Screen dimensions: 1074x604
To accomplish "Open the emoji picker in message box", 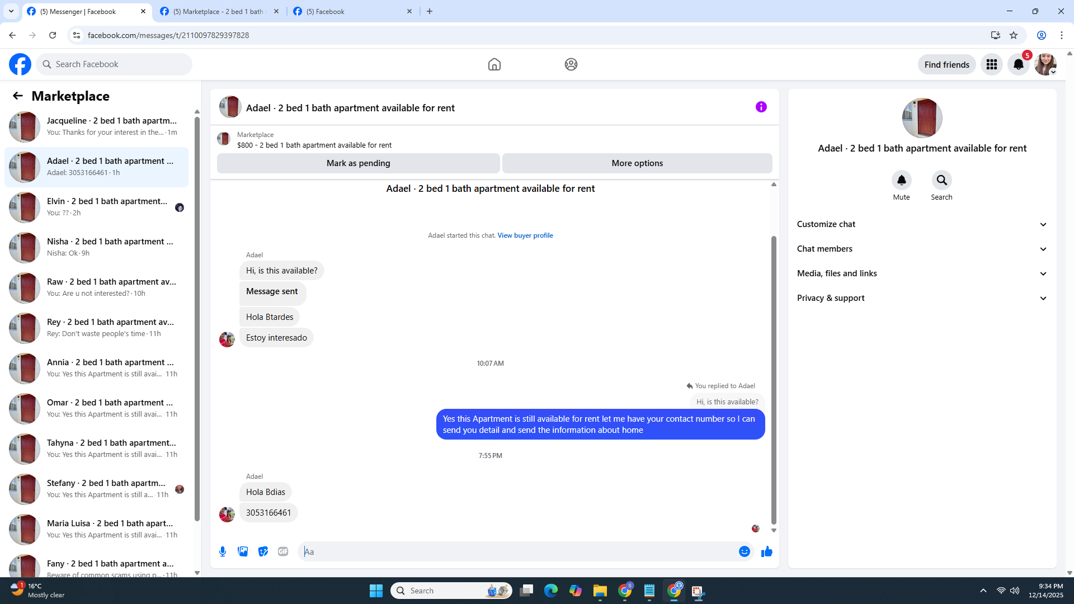I will pos(744,551).
